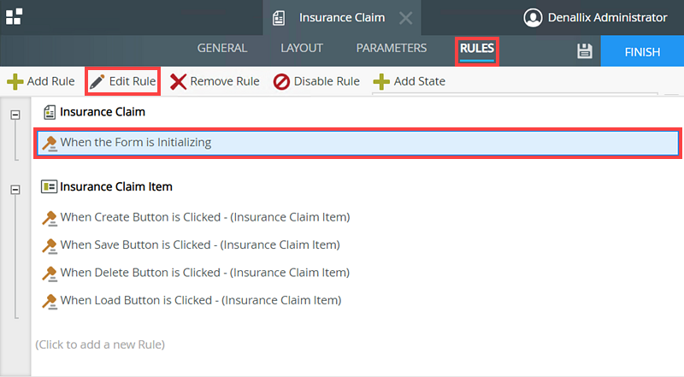Go to the PARAMETERS tab
This screenshot has width=684, height=377.
(x=392, y=49)
